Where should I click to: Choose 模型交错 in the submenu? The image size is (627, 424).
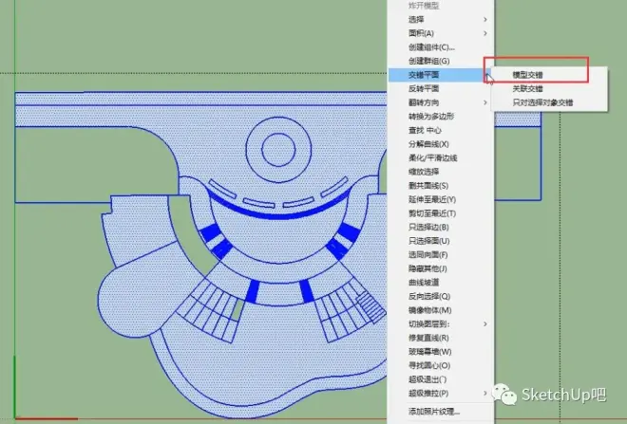click(549, 75)
